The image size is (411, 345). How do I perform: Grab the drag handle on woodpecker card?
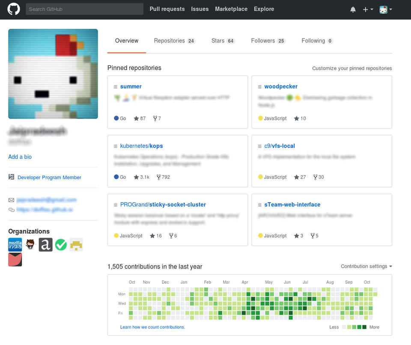(259, 87)
